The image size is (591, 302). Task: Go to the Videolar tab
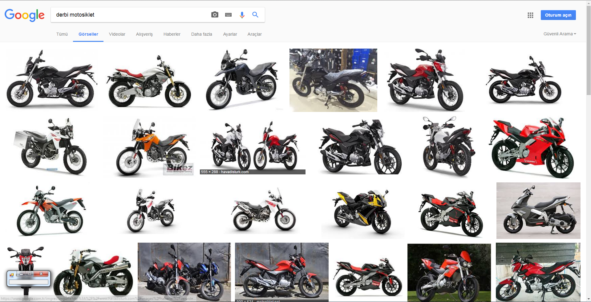117,34
